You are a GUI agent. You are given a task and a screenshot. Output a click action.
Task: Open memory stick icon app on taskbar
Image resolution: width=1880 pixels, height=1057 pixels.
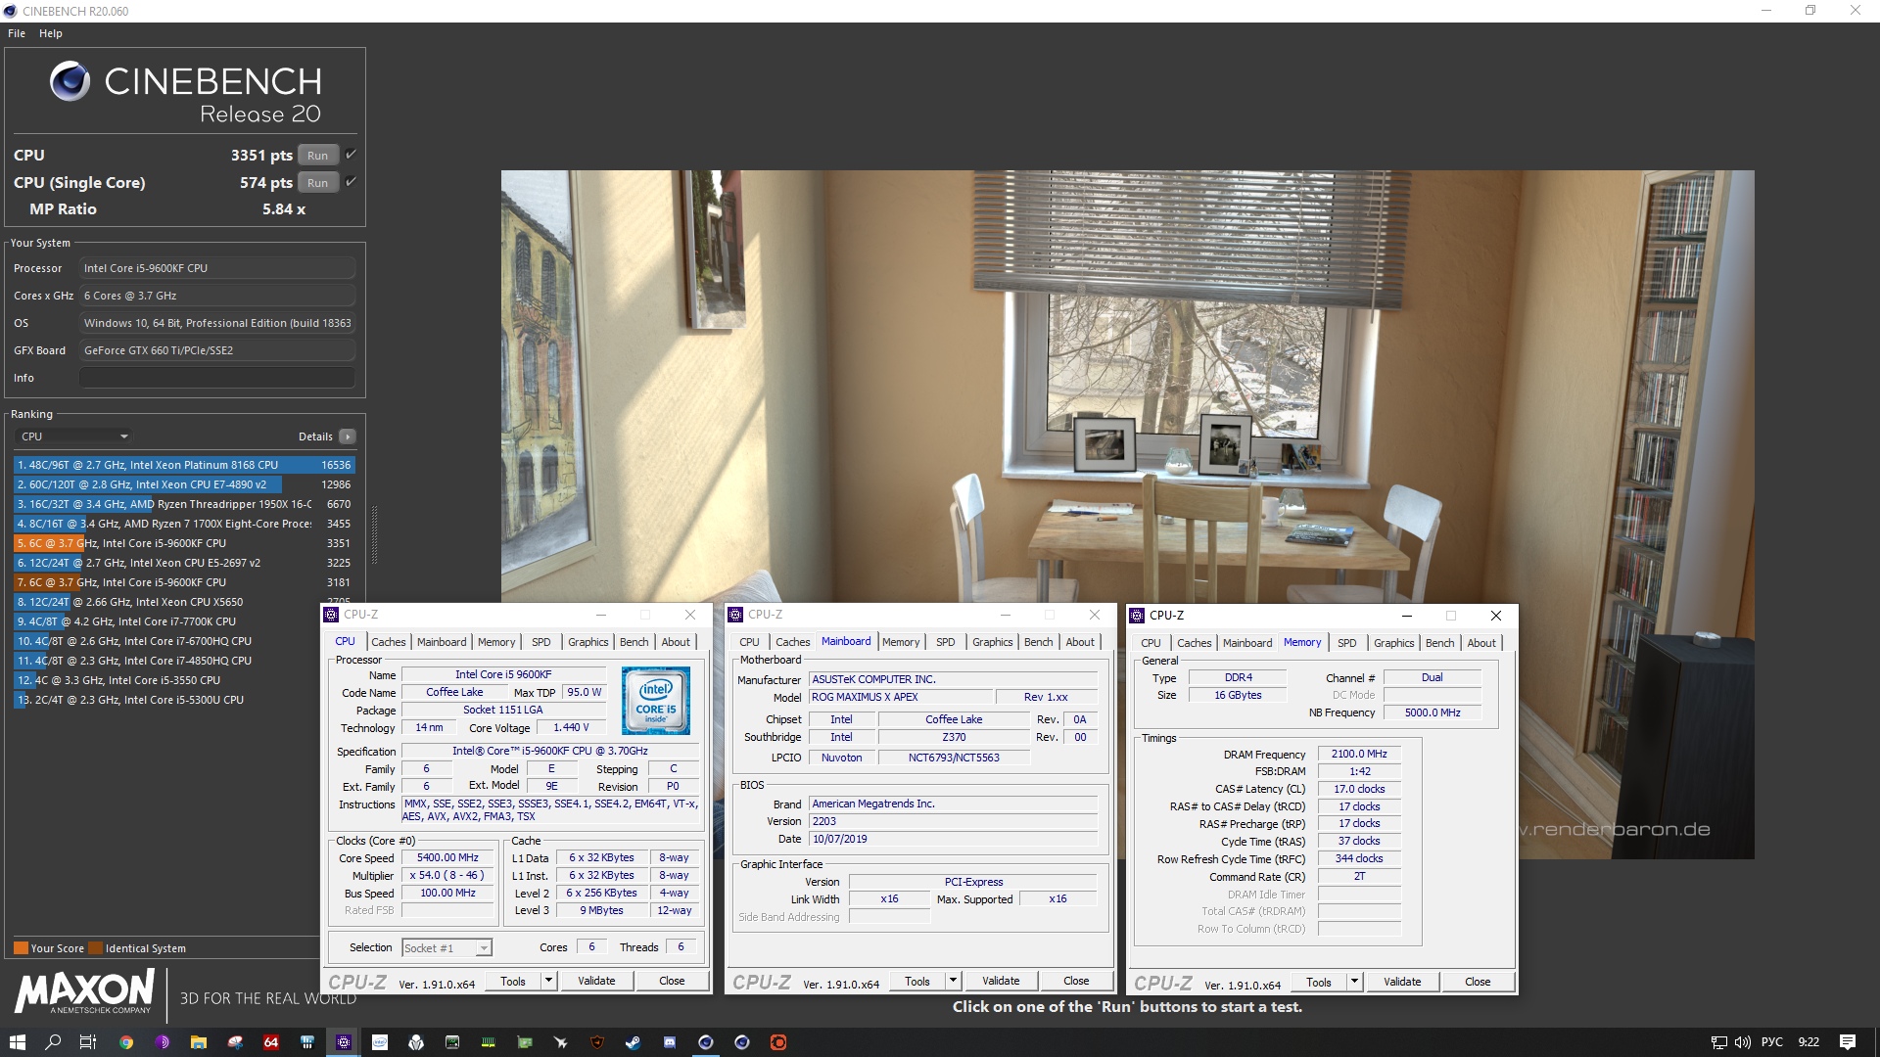click(x=489, y=1042)
